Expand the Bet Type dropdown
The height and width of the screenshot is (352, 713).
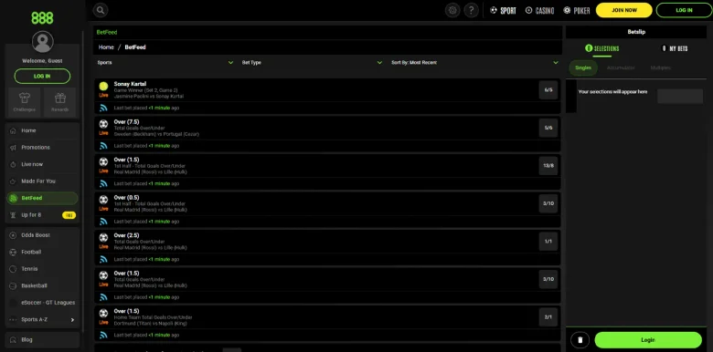click(312, 63)
